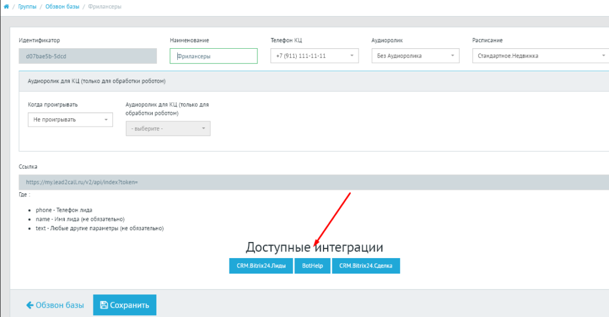Click the floppy disk icon on Сохранить
The width and height of the screenshot is (609, 317).
point(104,305)
